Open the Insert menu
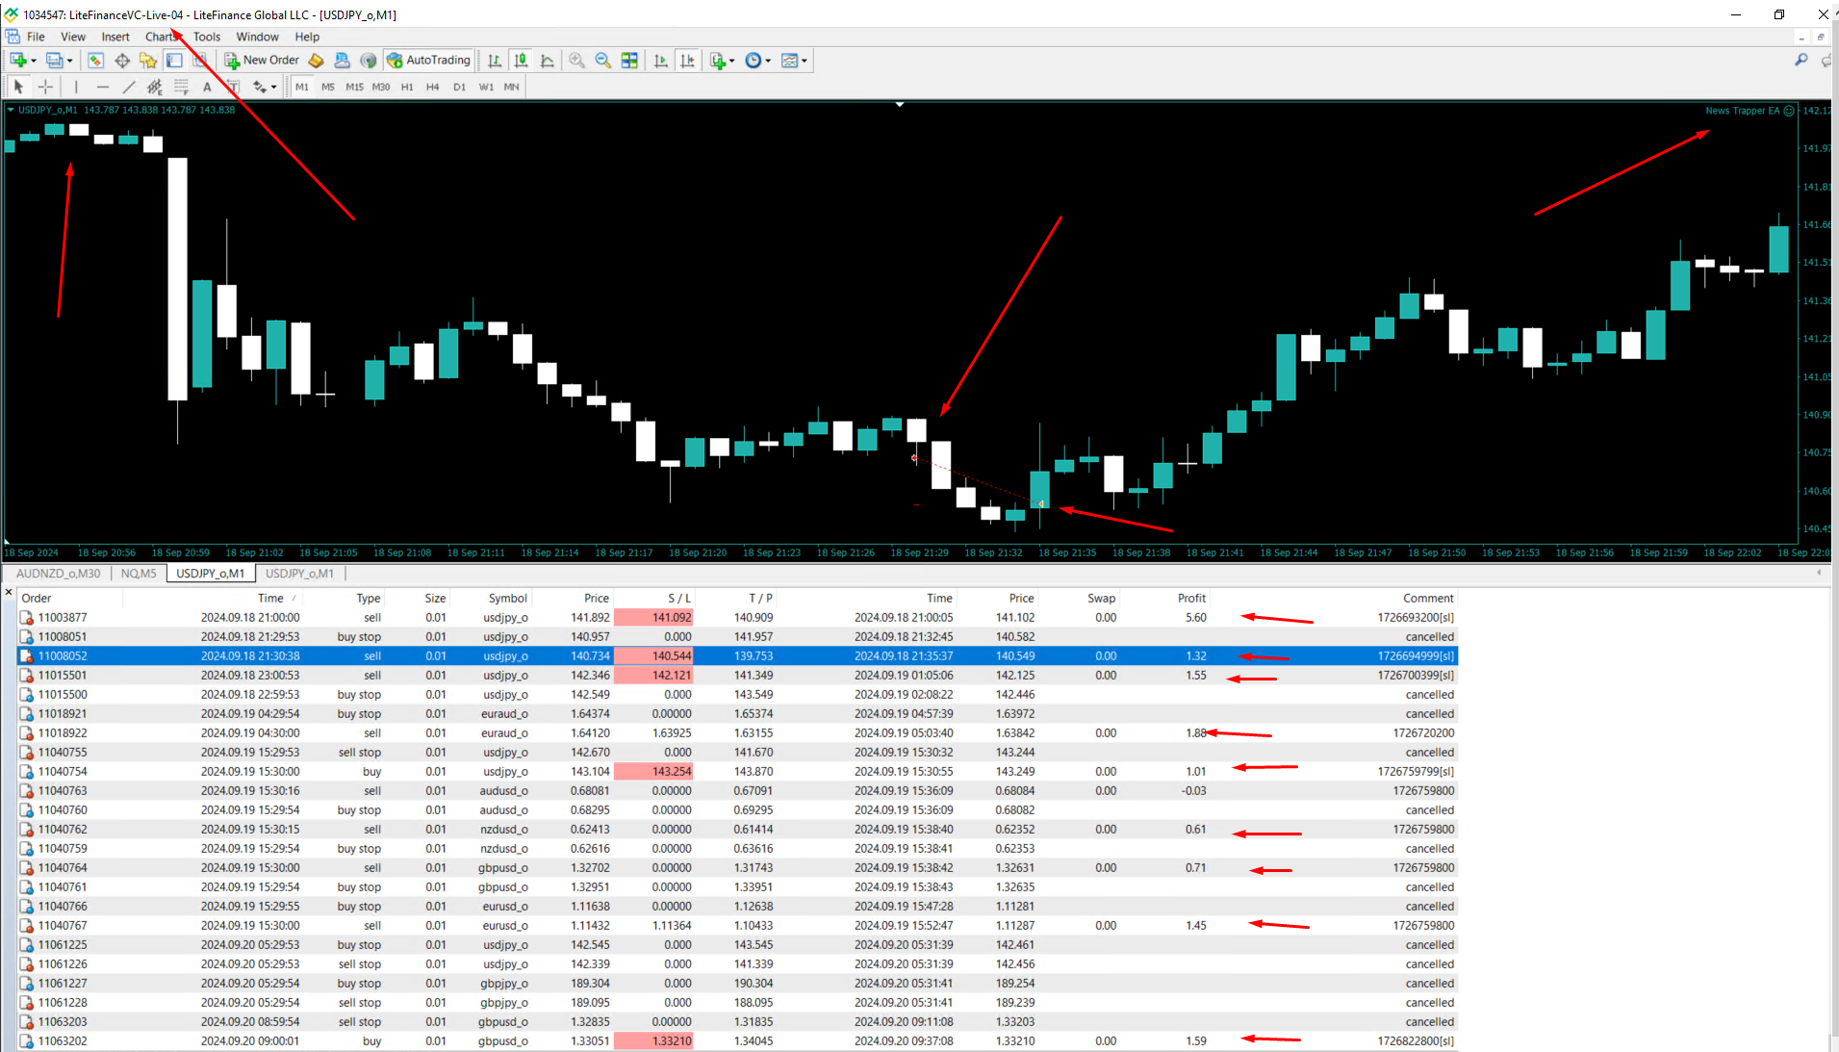 115,37
